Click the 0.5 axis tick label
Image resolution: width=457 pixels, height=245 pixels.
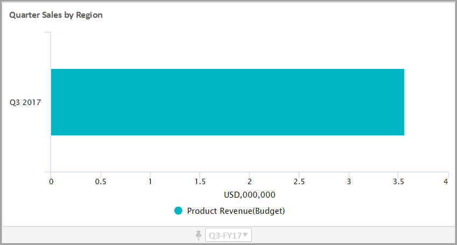(101, 181)
